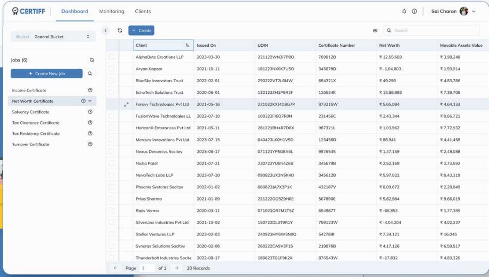Screen dimensions: 489x277
Task: Open help icon for Net Worth Certificate
Action: click(83, 101)
